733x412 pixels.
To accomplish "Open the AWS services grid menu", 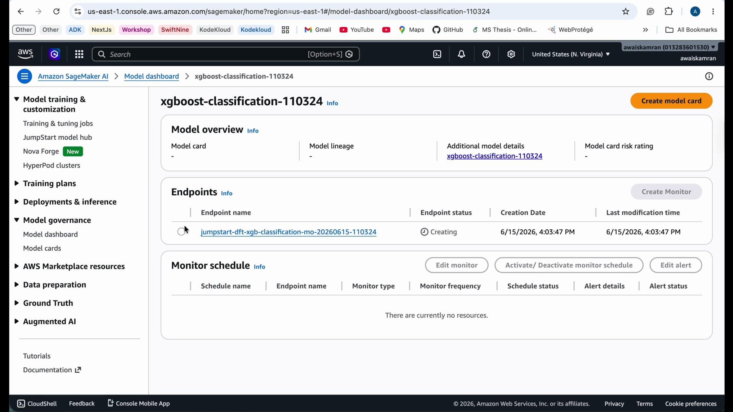I will coord(79,55).
